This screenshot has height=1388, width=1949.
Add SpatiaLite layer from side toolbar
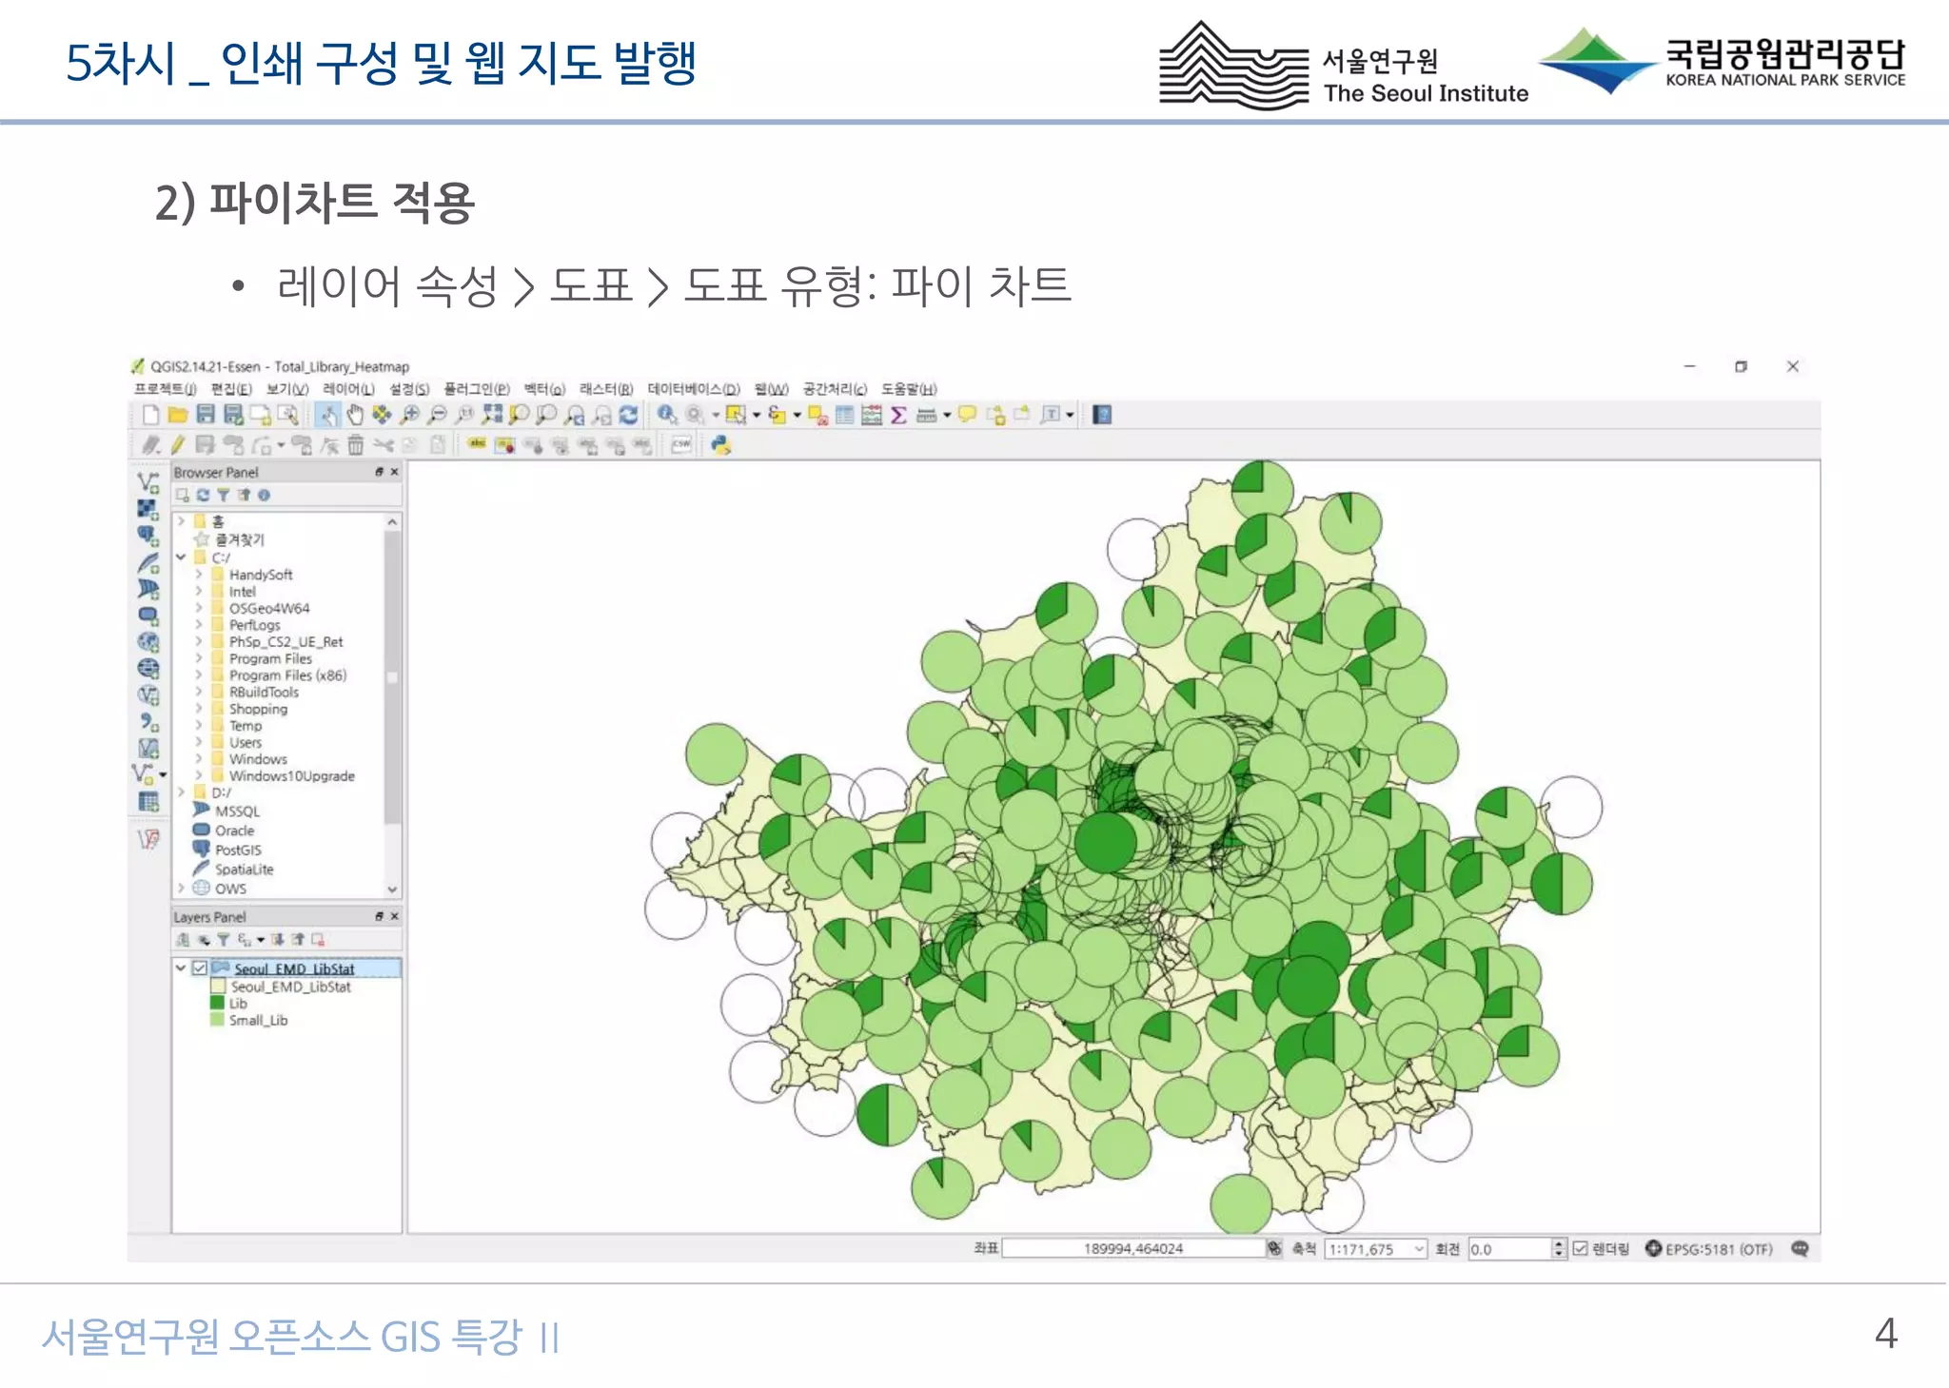[148, 562]
